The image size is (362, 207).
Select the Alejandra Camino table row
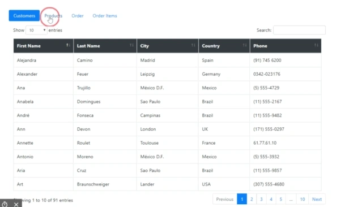click(167, 60)
